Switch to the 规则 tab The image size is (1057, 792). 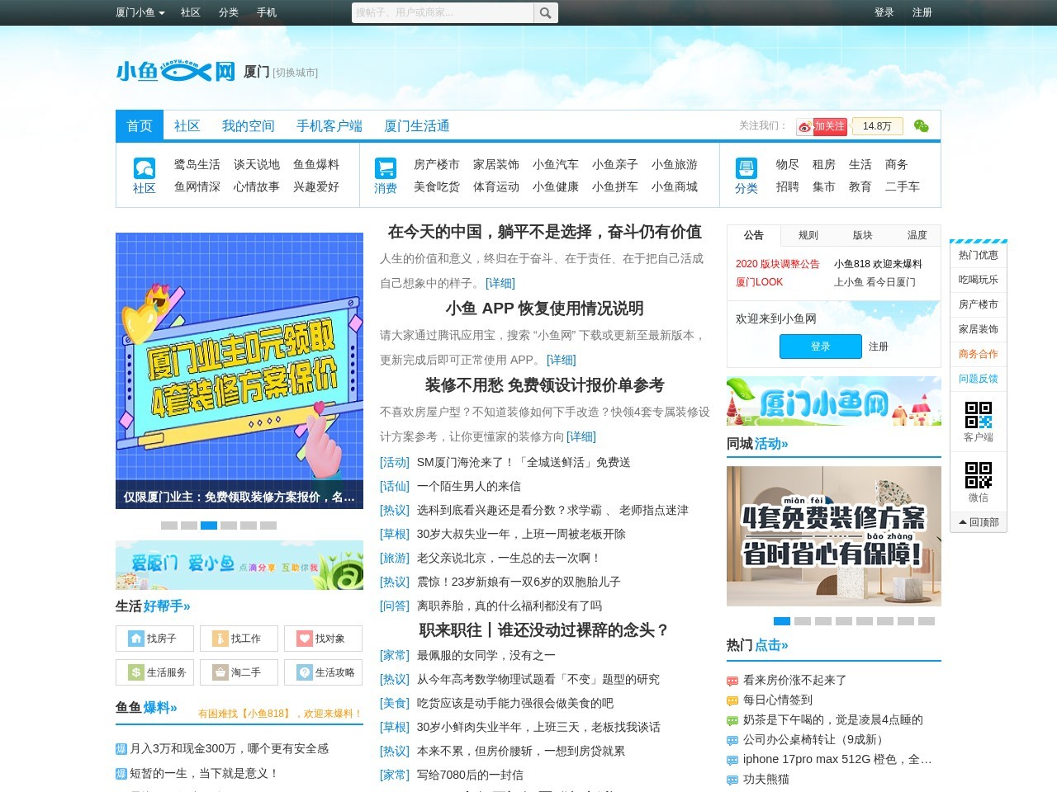point(808,235)
